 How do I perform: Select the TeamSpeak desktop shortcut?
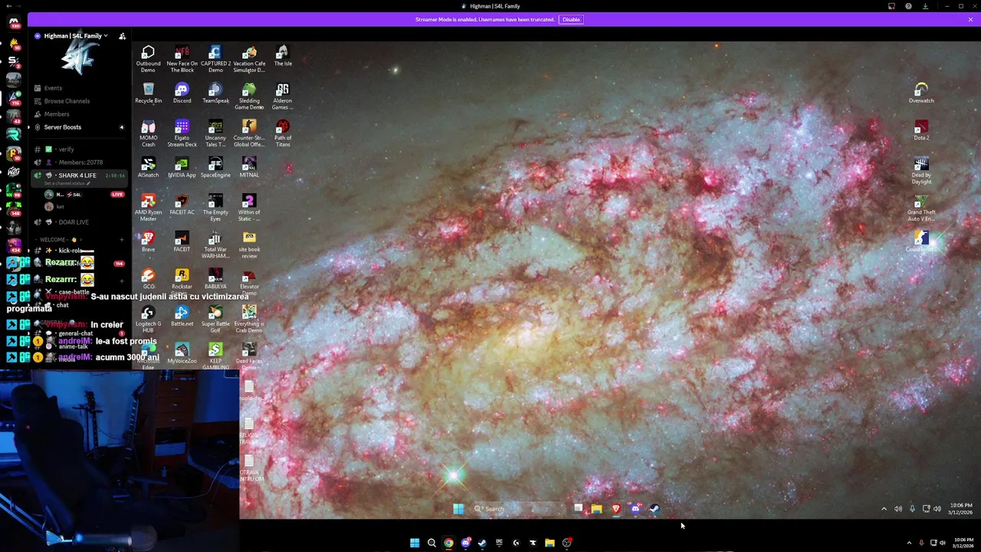[215, 94]
